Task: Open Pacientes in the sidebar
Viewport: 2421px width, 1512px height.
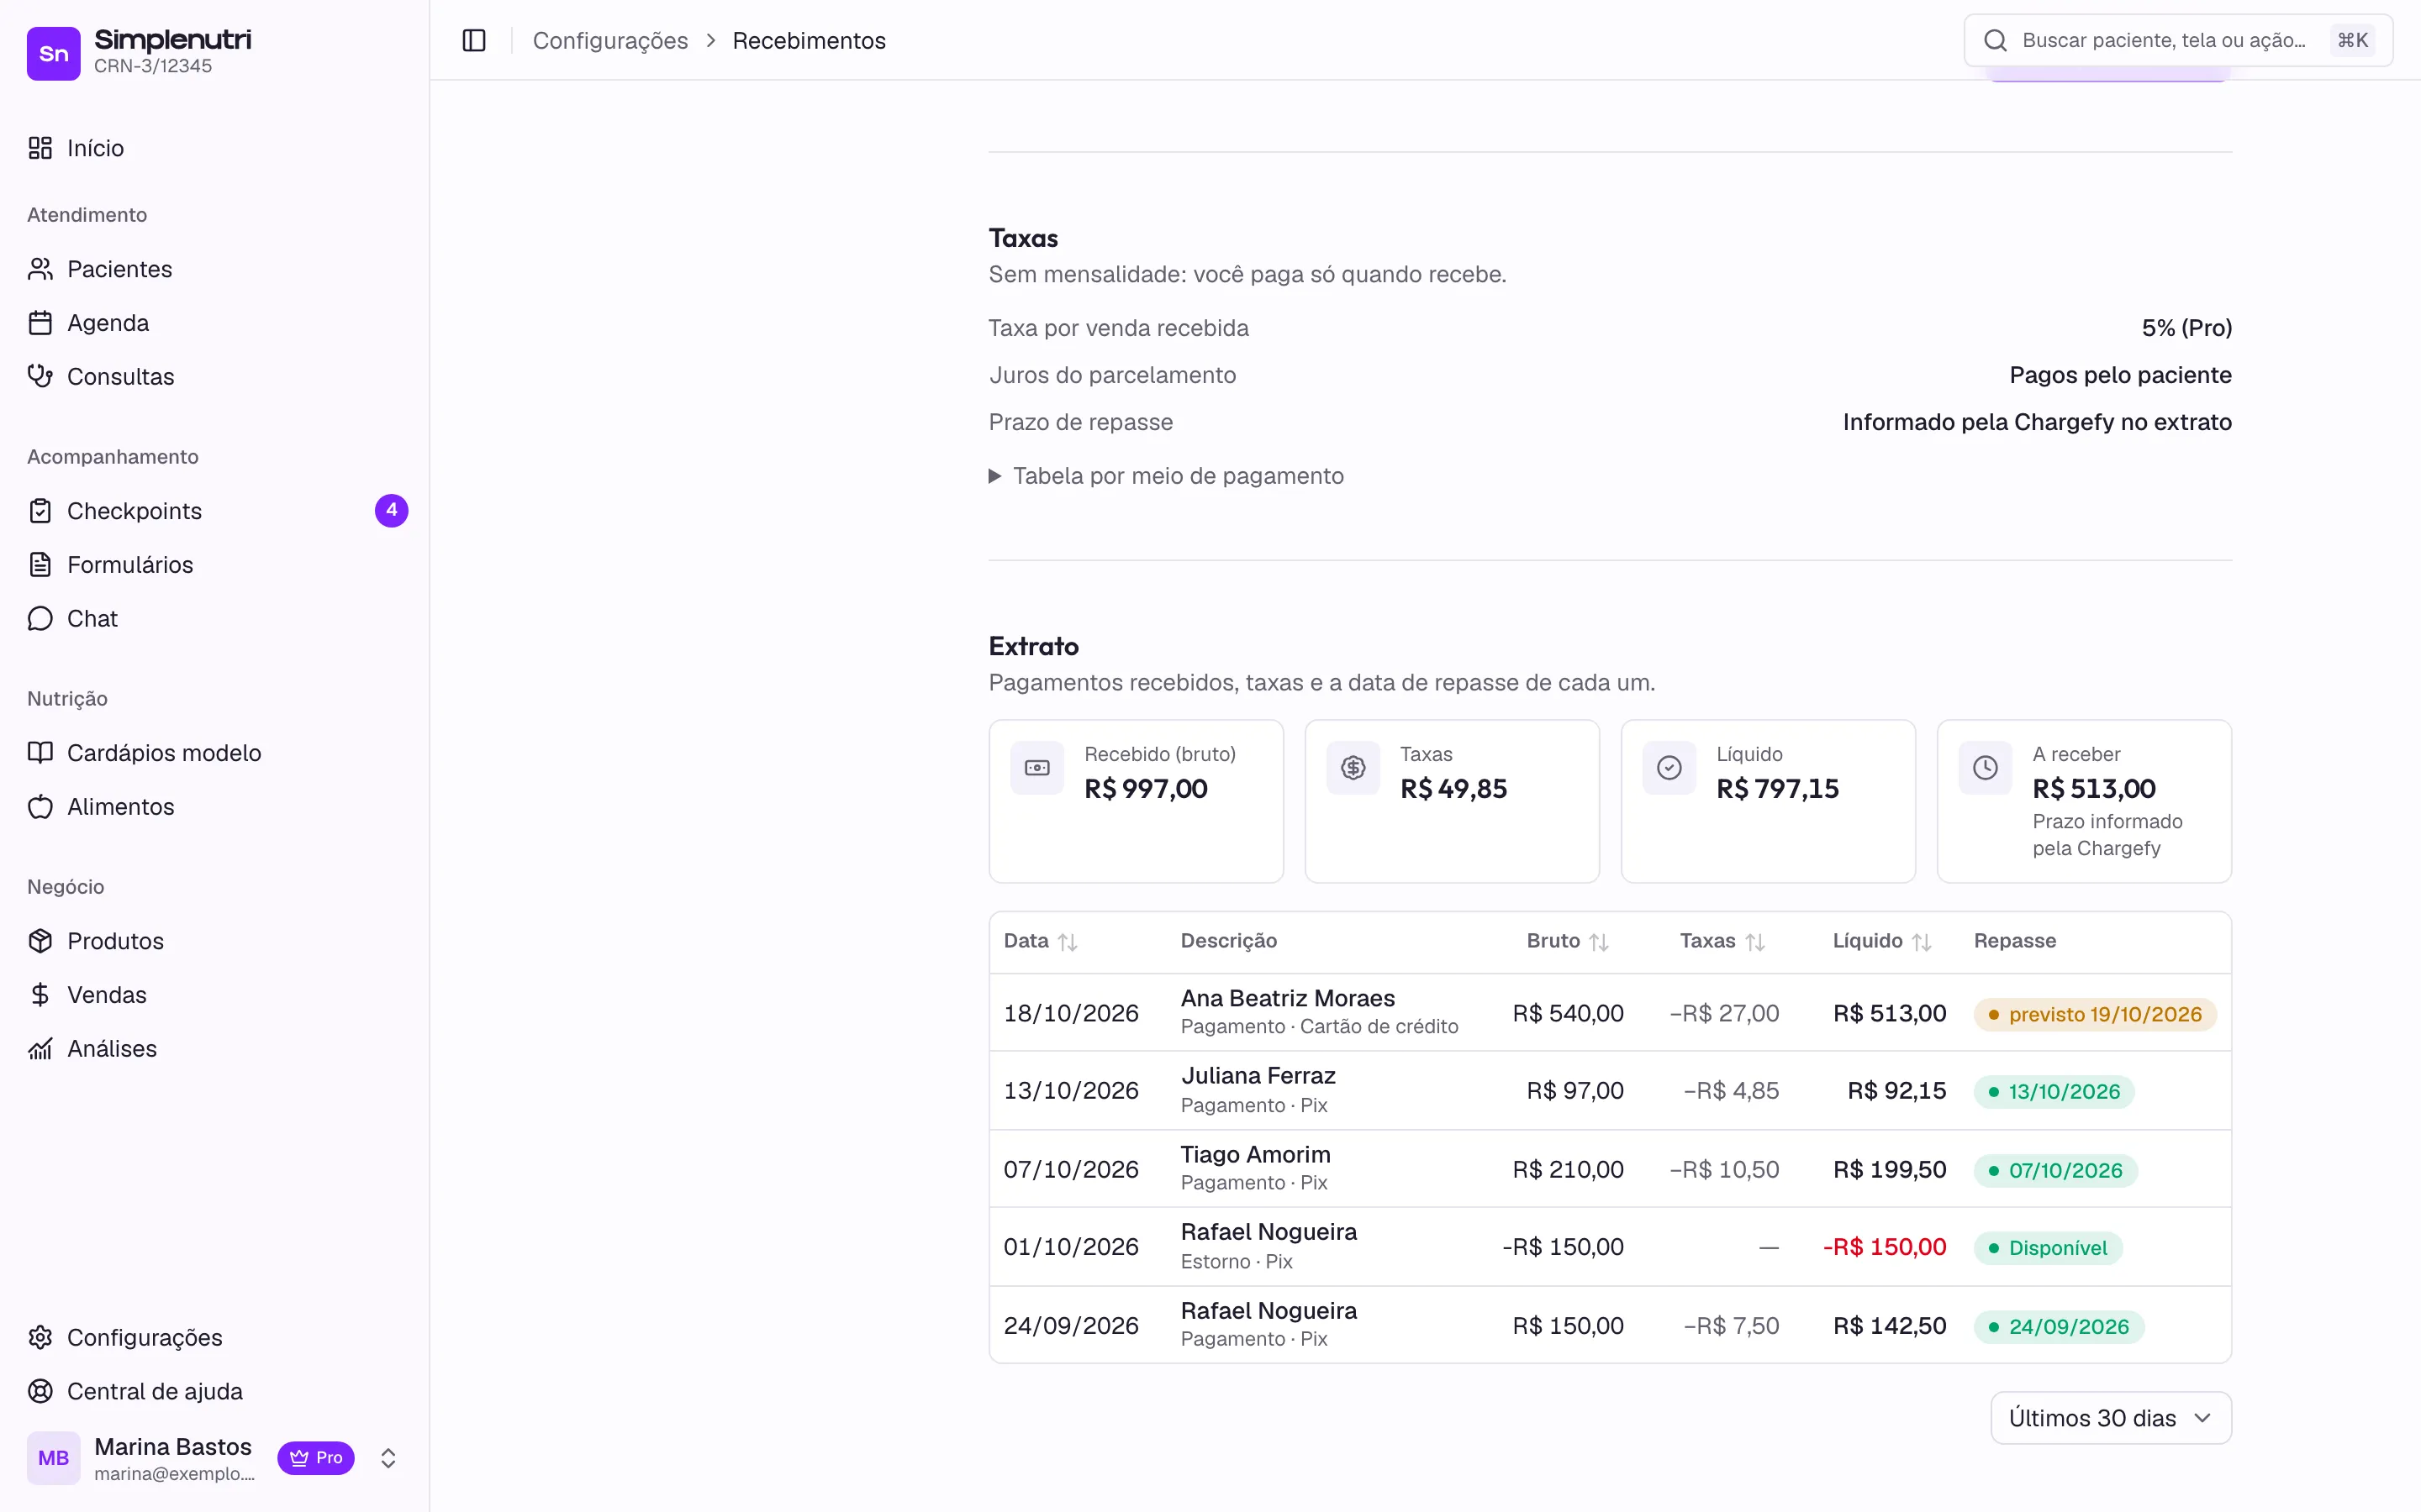Action: [215, 269]
